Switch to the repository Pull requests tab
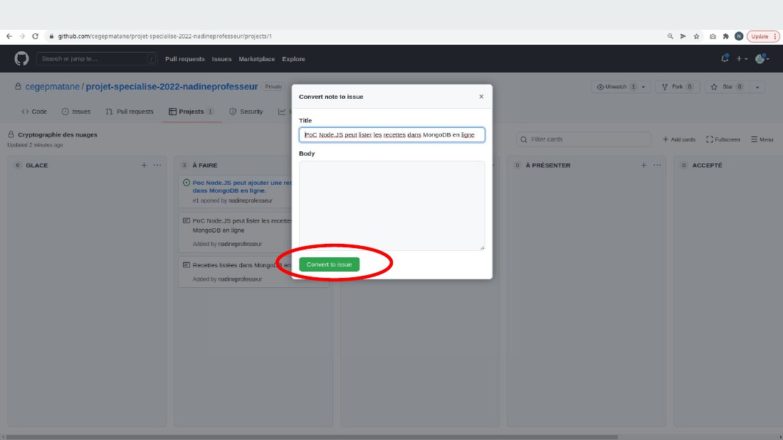The height and width of the screenshot is (440, 783). coord(130,112)
